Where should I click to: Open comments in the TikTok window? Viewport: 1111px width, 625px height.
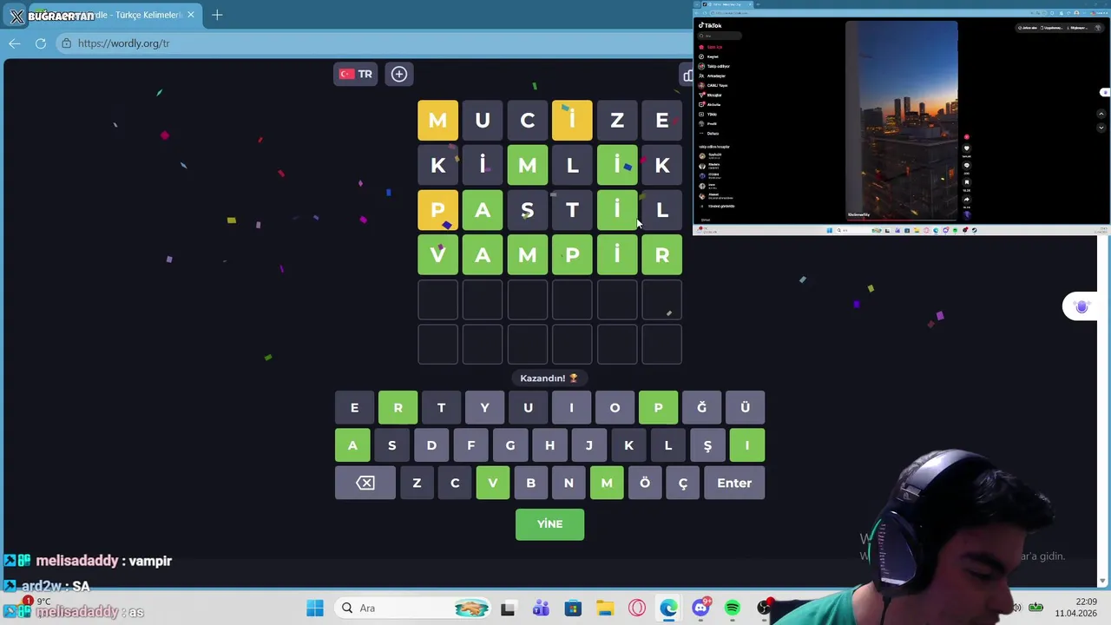(967, 165)
